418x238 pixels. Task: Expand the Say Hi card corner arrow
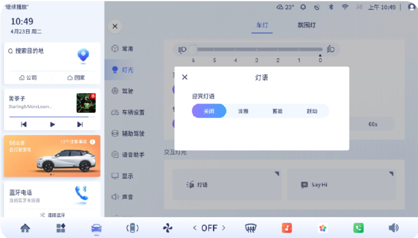click(391, 173)
